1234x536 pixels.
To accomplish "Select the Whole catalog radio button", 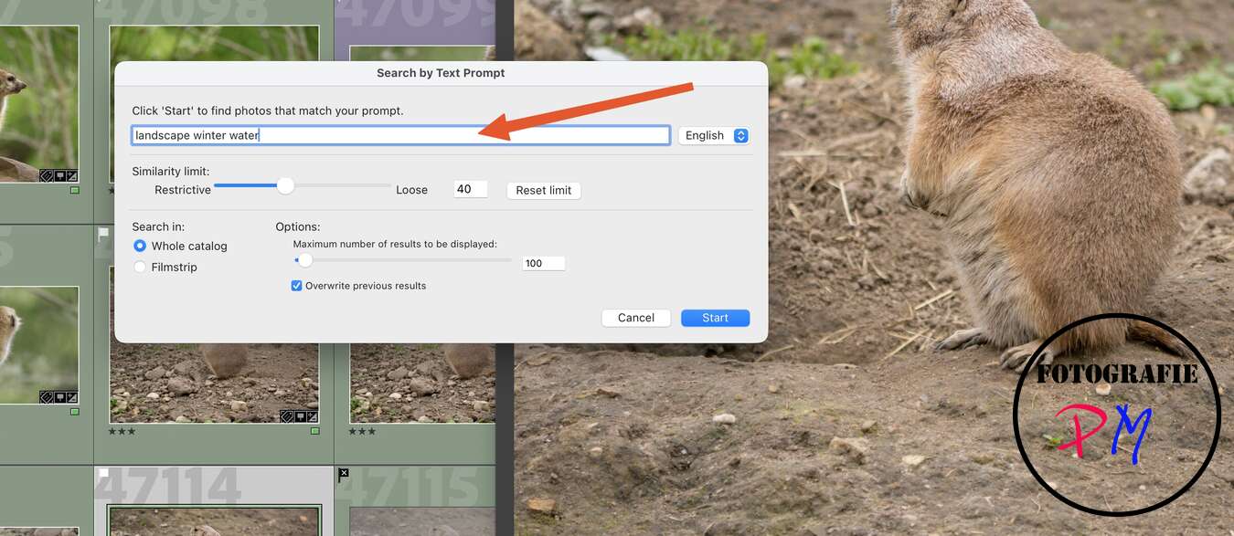I will [x=140, y=246].
